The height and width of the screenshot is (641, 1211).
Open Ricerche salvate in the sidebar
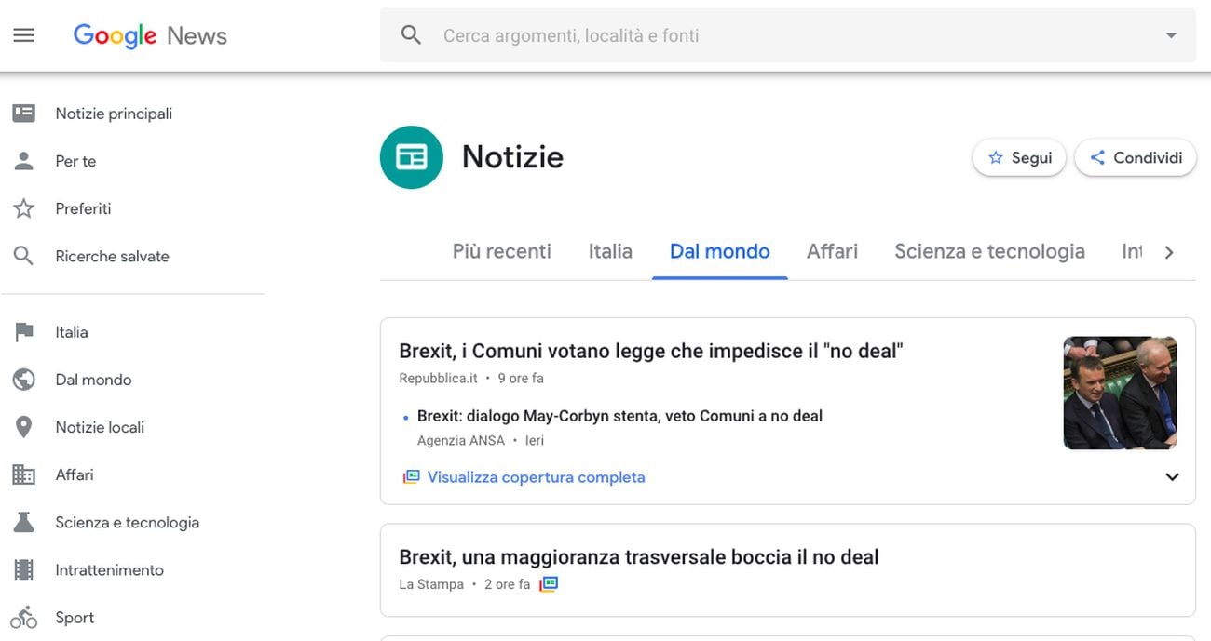pyautogui.click(x=112, y=256)
